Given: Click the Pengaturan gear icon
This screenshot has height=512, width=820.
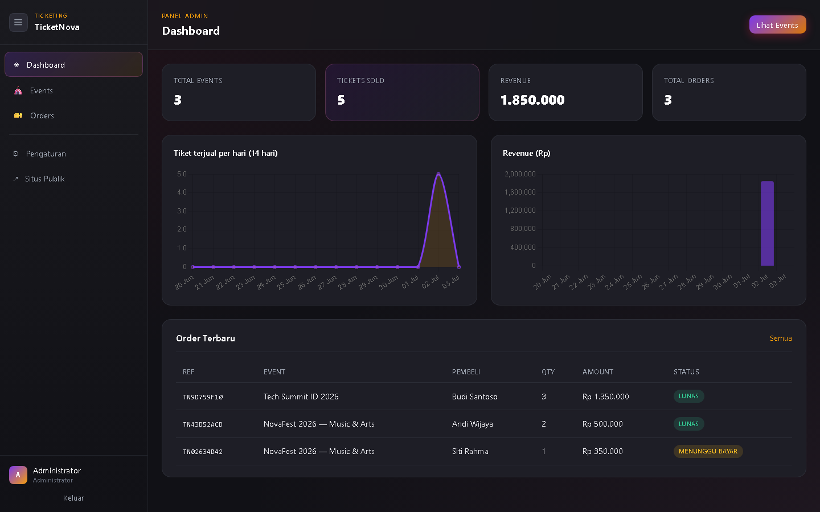Looking at the screenshot, I should coord(16,154).
